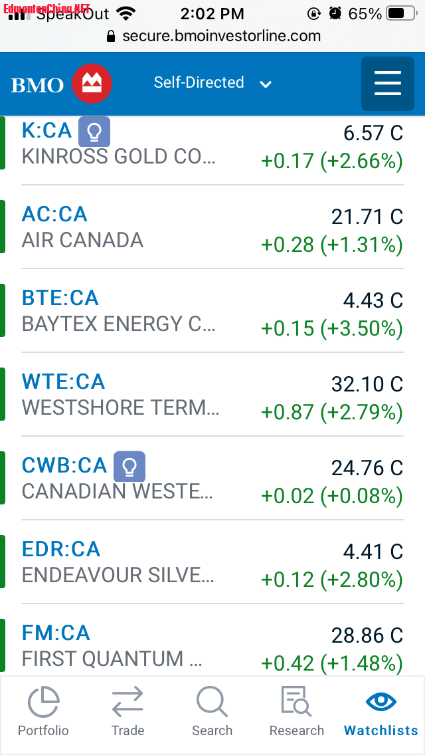The width and height of the screenshot is (425, 755).
Task: Open the Trade arrows tab
Action: 127,711
